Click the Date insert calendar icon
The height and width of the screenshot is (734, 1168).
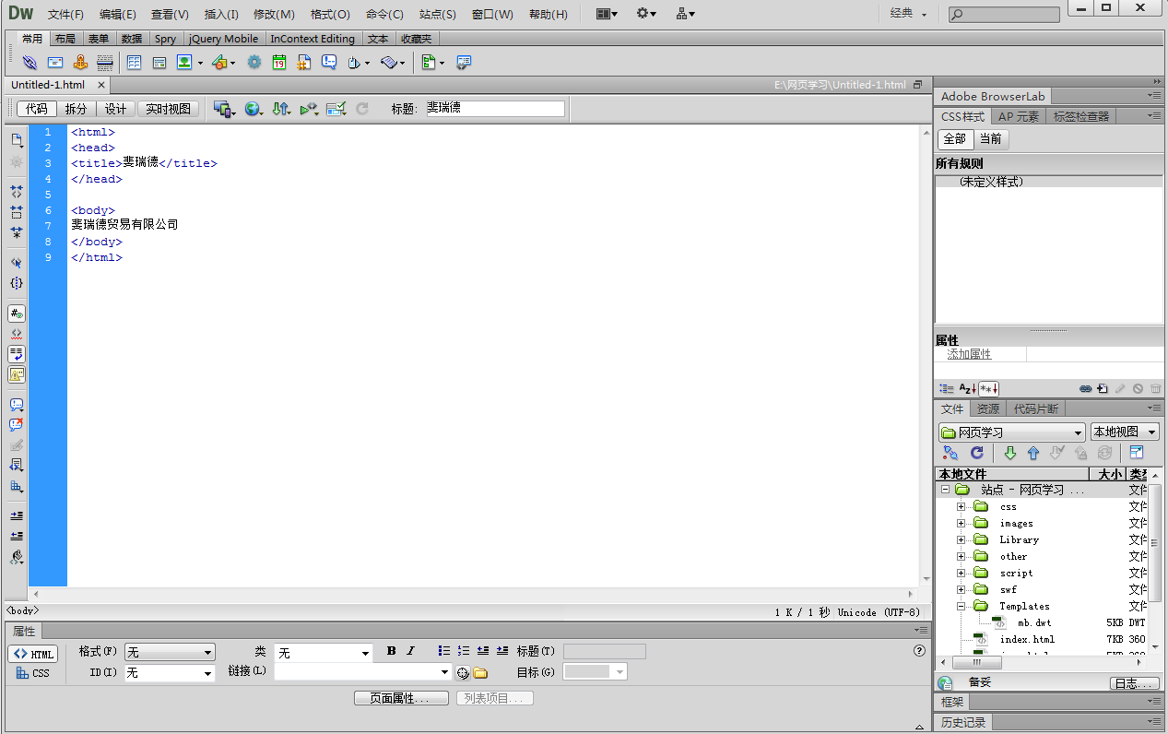pyautogui.click(x=278, y=63)
